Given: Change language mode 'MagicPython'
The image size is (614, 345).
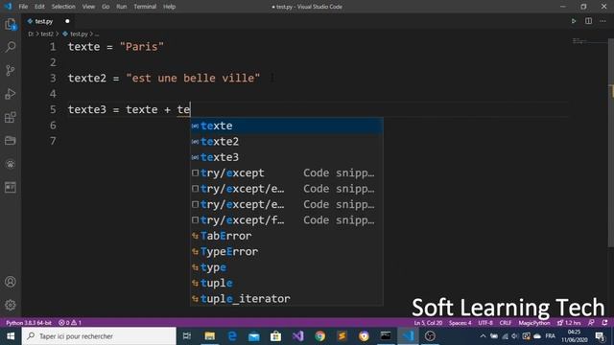Looking at the screenshot, I should (x=534, y=323).
